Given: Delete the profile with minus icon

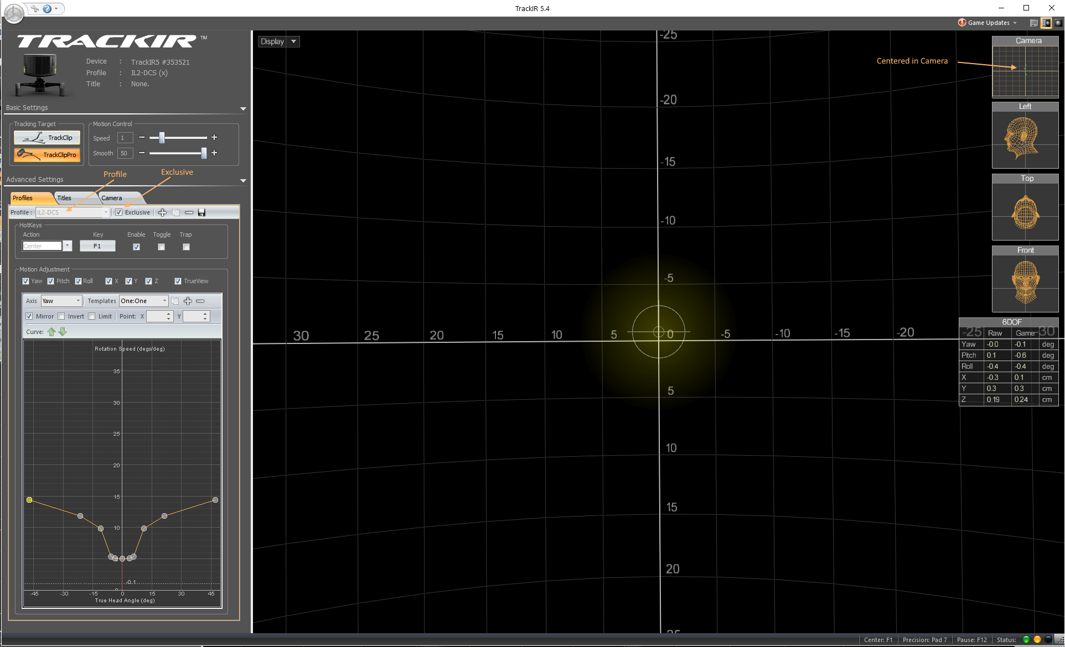Looking at the screenshot, I should [x=189, y=212].
